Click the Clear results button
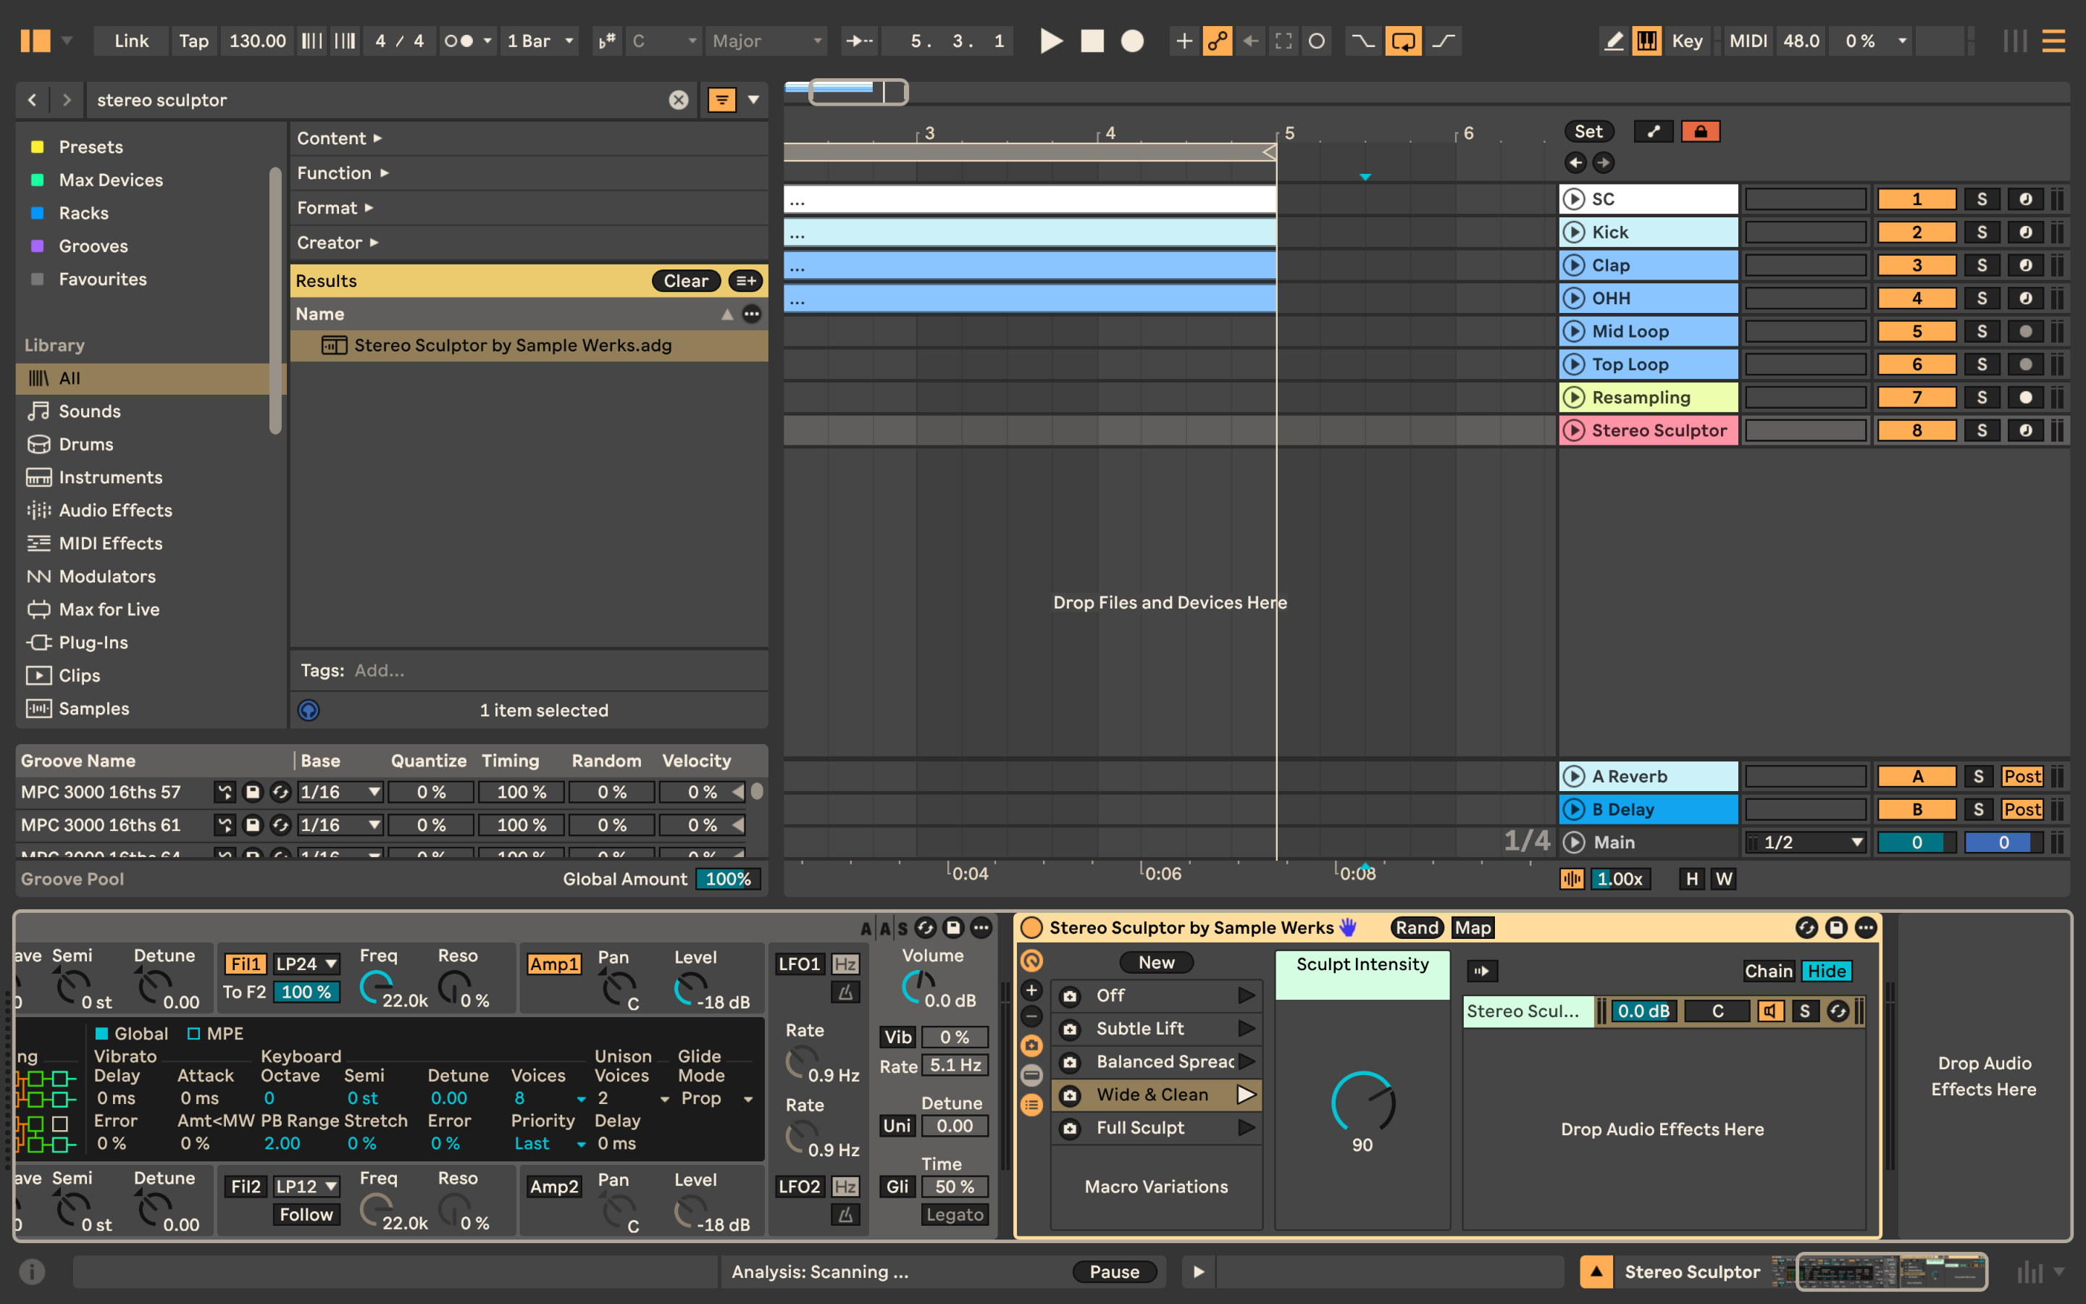The width and height of the screenshot is (2086, 1304). click(x=685, y=280)
